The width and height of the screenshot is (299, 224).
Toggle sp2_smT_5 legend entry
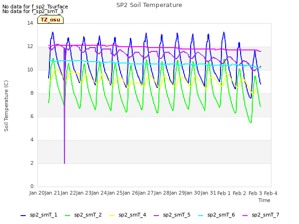pyautogui.click(x=172, y=215)
